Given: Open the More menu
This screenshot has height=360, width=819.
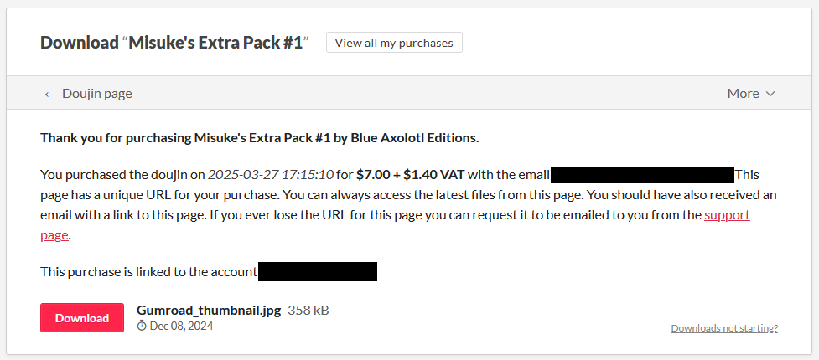Looking at the screenshot, I should point(751,94).
